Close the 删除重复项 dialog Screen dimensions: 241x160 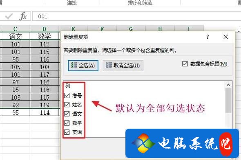[x=225, y=37]
